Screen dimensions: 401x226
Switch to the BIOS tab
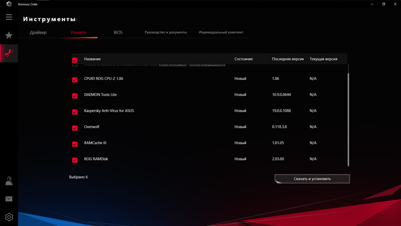pyautogui.click(x=118, y=32)
